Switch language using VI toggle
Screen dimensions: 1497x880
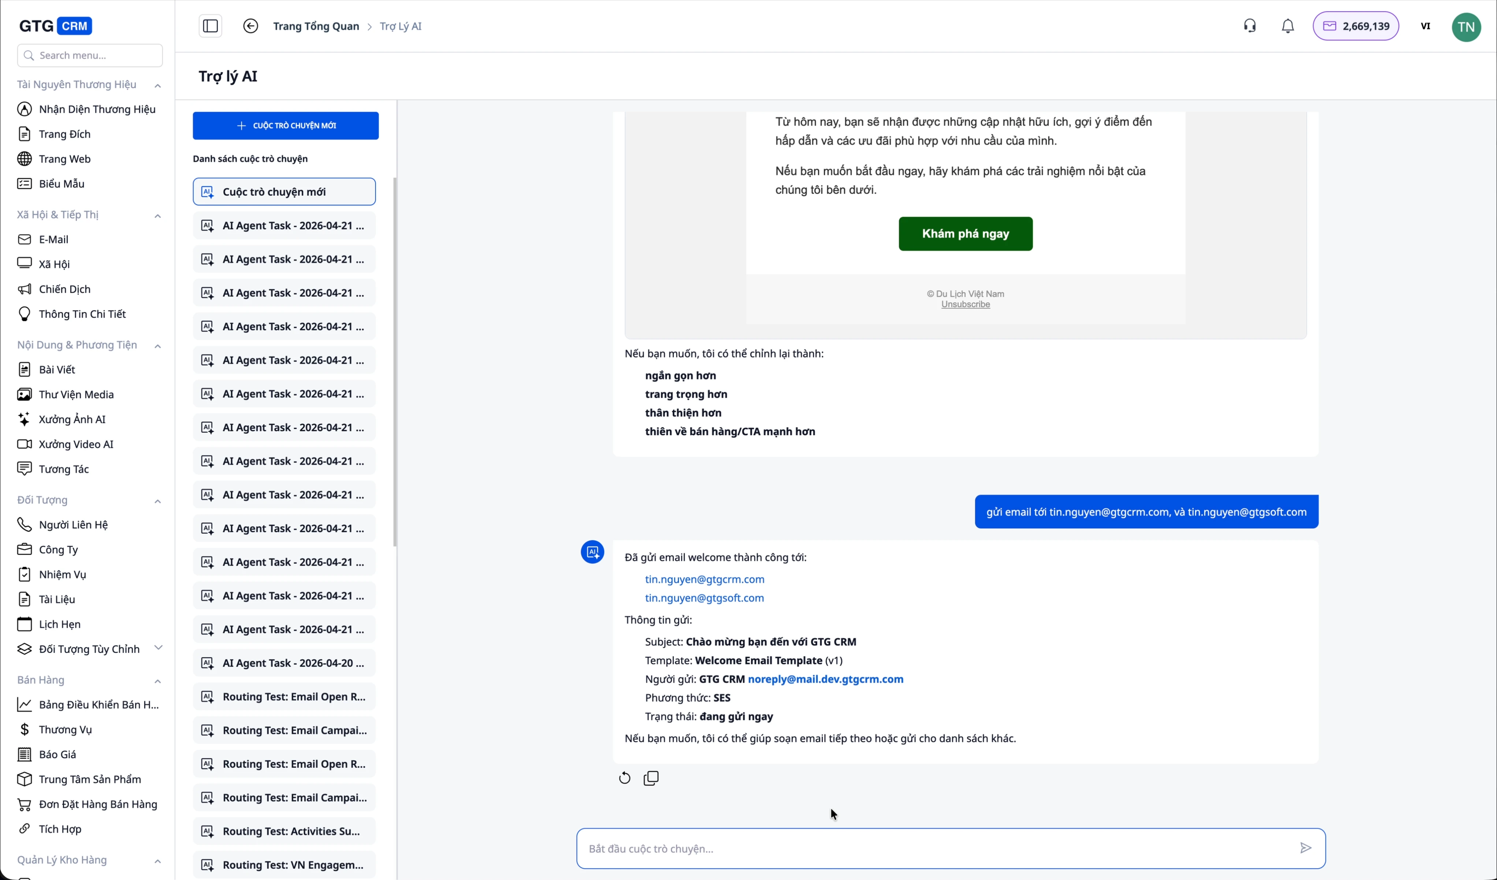1425,26
